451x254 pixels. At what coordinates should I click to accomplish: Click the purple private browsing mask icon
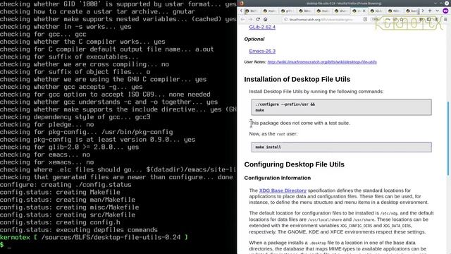coord(445,11)
